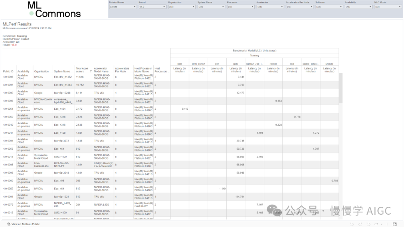This screenshot has width=404, height=227.
Task: Click the Host Processor Model Name header
Action: click(x=143, y=70)
